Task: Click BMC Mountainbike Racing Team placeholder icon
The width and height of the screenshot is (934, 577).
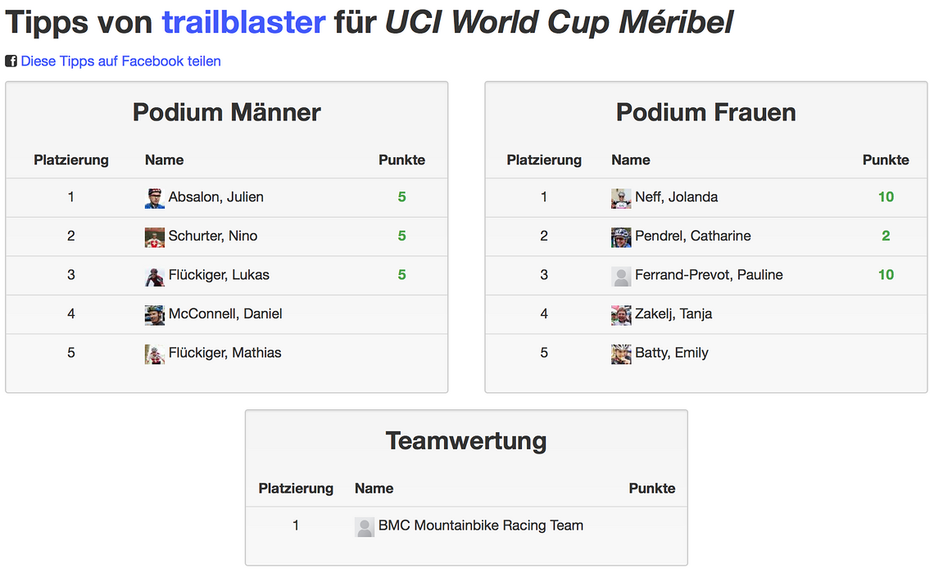Action: click(x=365, y=526)
